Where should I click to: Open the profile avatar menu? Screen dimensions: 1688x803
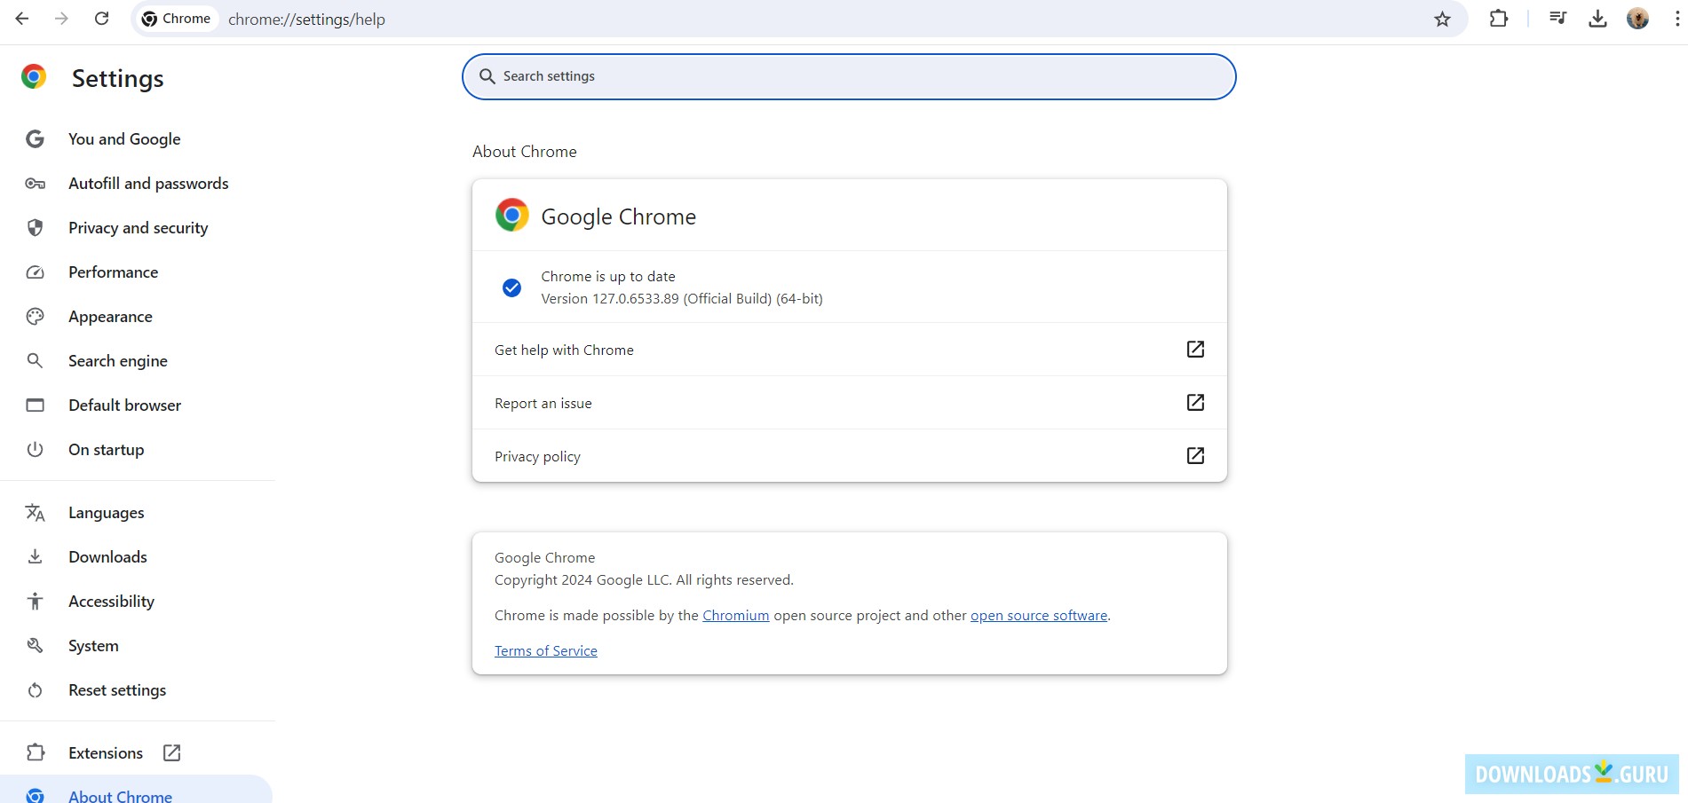[x=1637, y=19]
